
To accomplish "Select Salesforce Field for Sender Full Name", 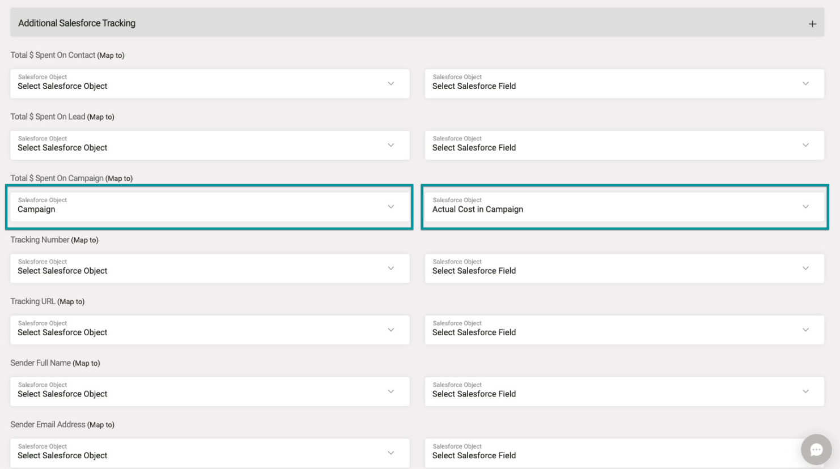I will 624,392.
